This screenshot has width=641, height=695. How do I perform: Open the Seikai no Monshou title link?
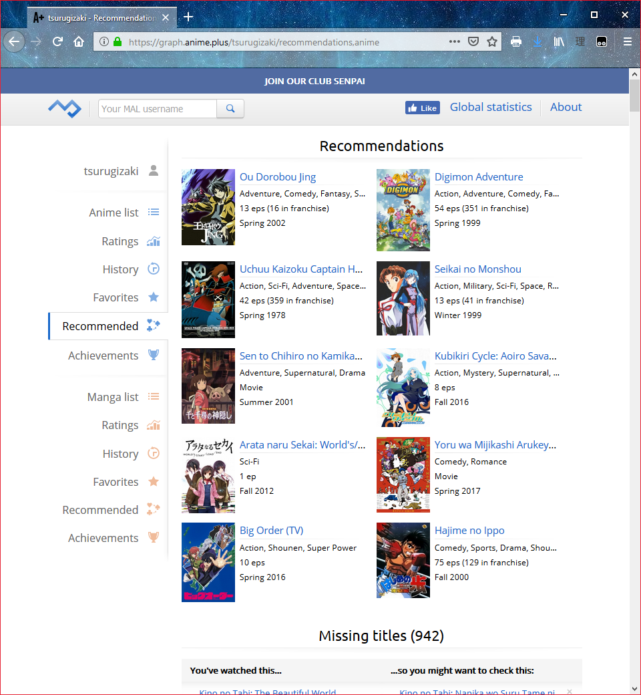(478, 269)
